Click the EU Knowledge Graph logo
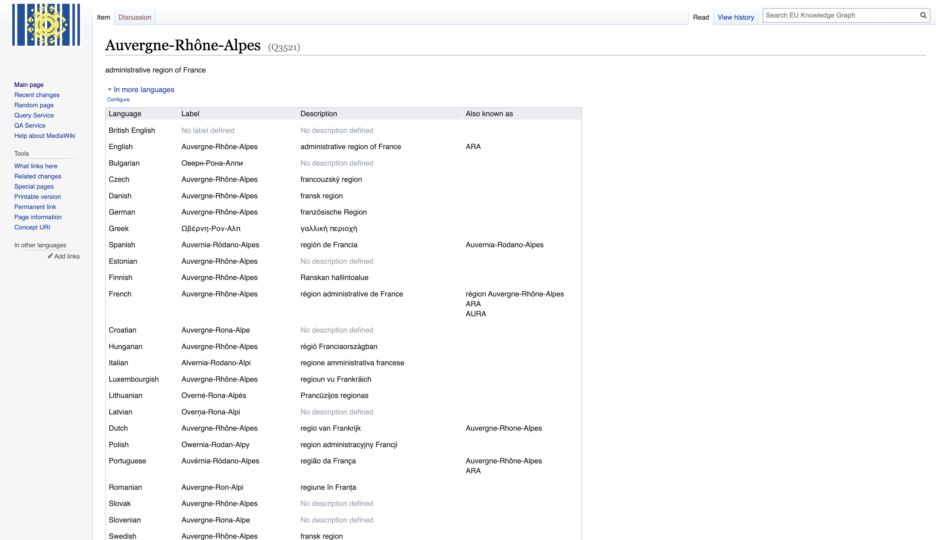The image size is (936, 540). (x=46, y=25)
